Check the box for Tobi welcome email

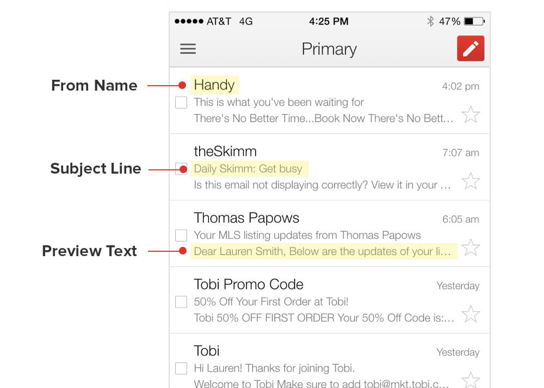pos(181,368)
